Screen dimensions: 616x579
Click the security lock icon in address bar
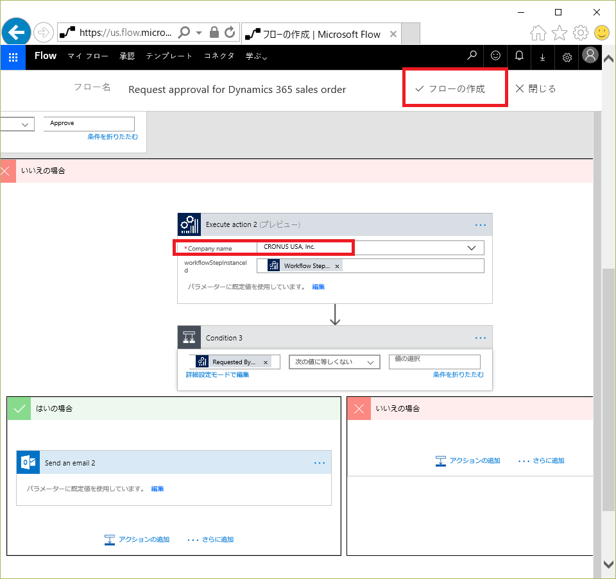click(214, 32)
